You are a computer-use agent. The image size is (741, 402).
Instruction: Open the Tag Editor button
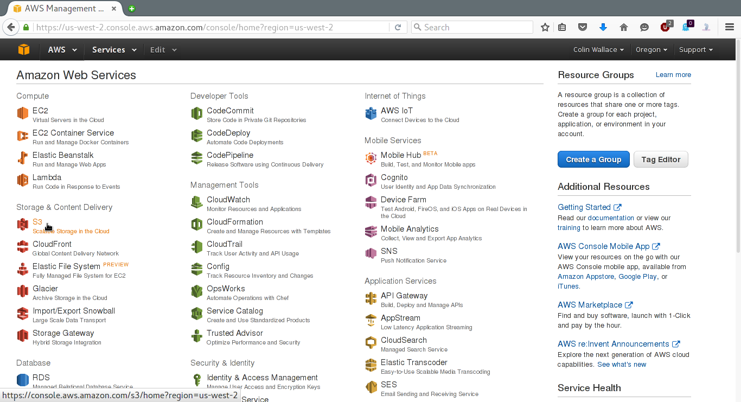[x=661, y=159]
